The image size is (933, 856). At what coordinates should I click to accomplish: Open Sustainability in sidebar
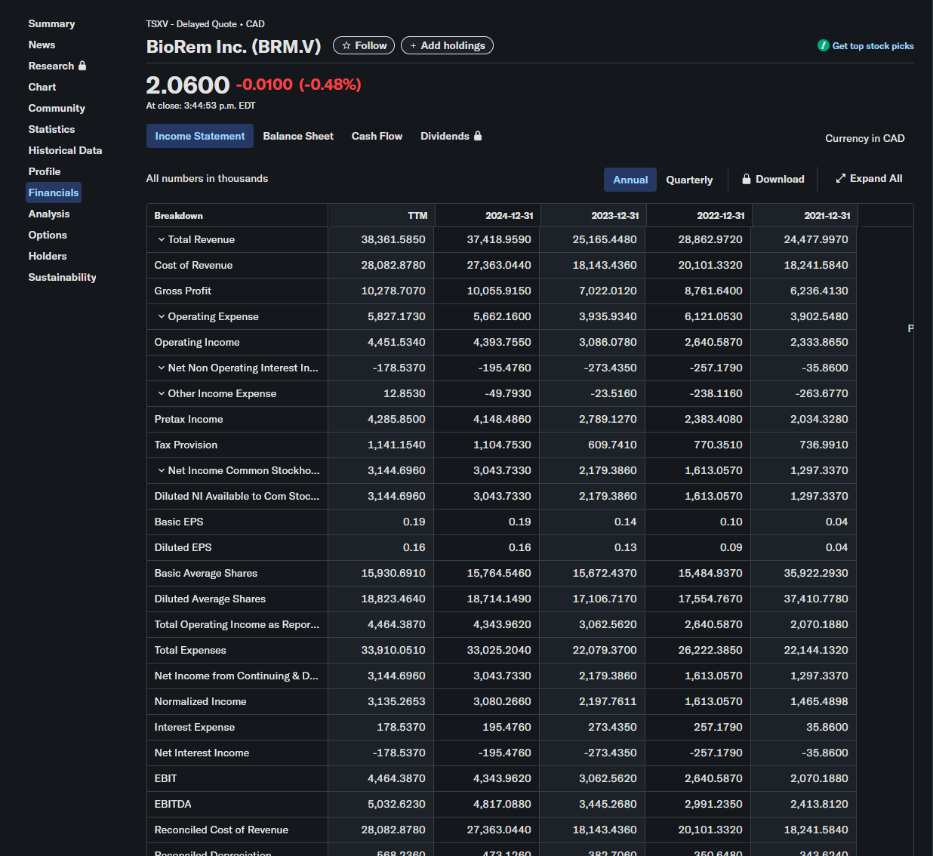[62, 277]
